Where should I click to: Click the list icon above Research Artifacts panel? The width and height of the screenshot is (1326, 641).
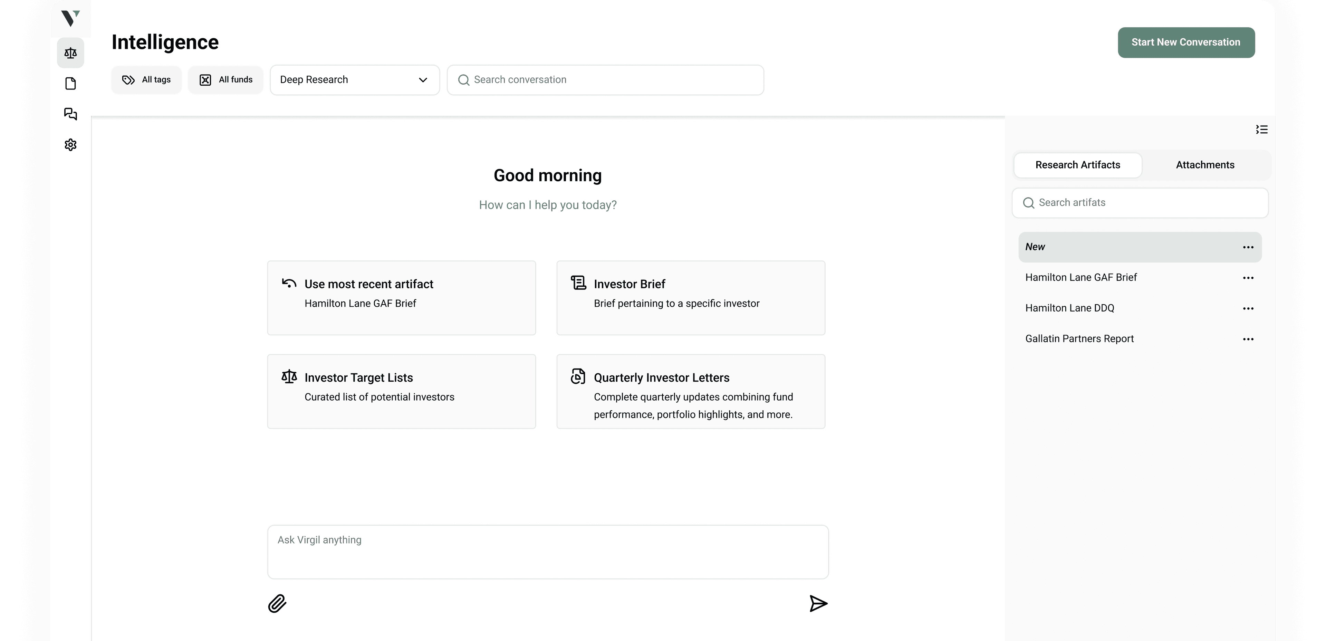point(1262,129)
